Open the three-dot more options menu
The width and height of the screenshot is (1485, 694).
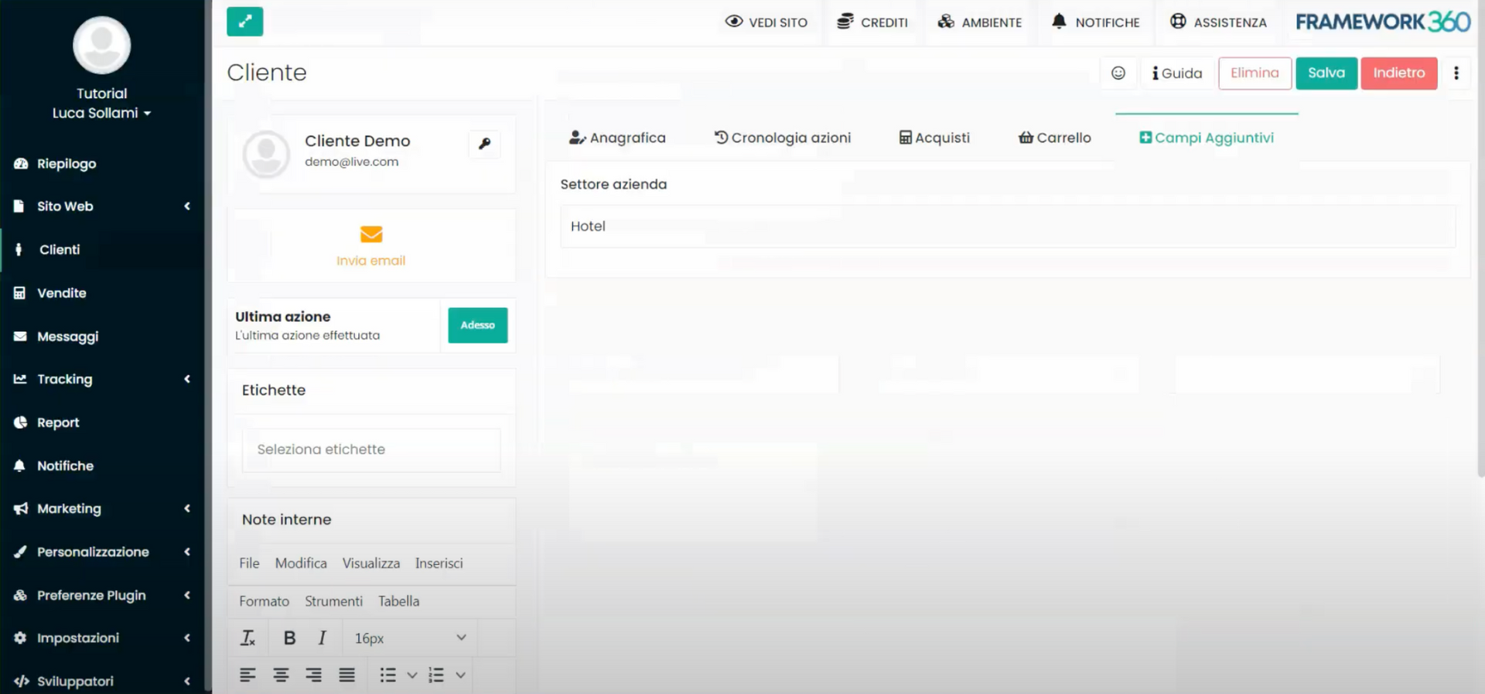1456,73
